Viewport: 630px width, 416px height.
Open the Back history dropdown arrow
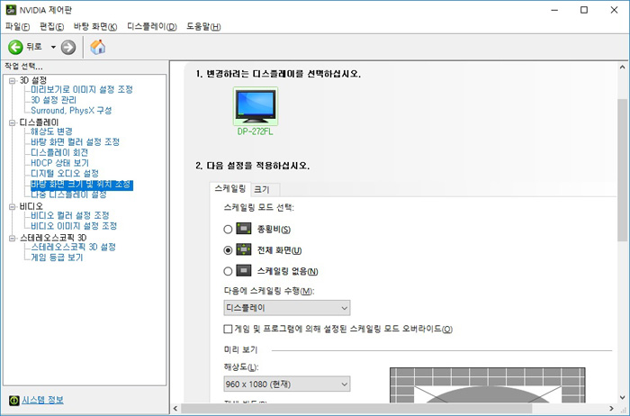(x=53, y=47)
